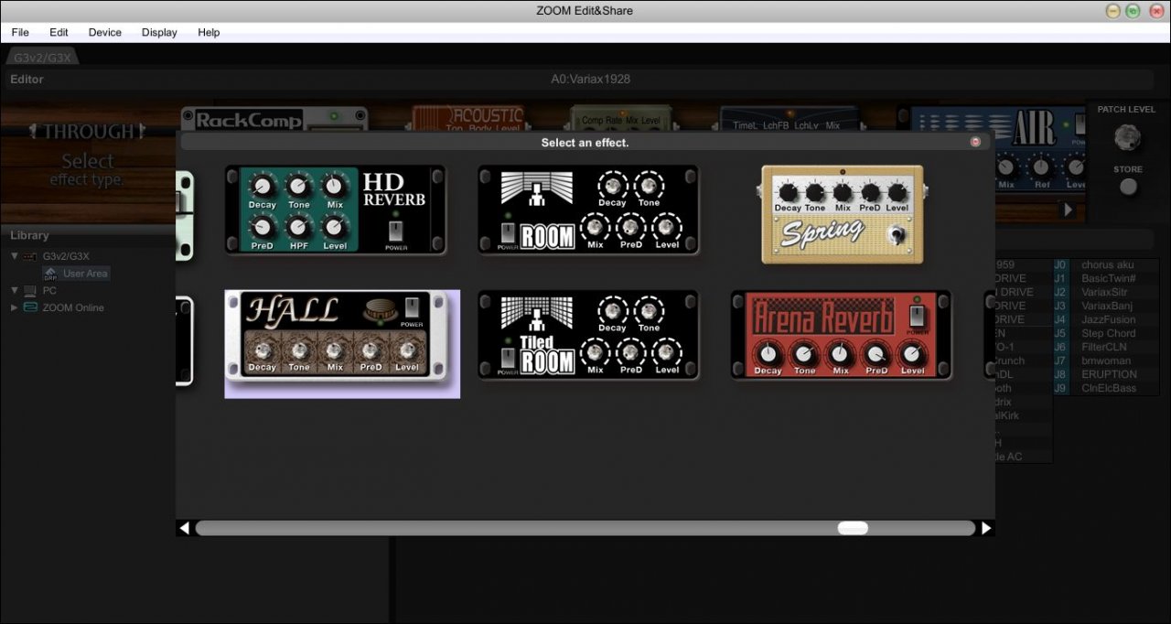Select patch J5 Step Chord

1105,333
